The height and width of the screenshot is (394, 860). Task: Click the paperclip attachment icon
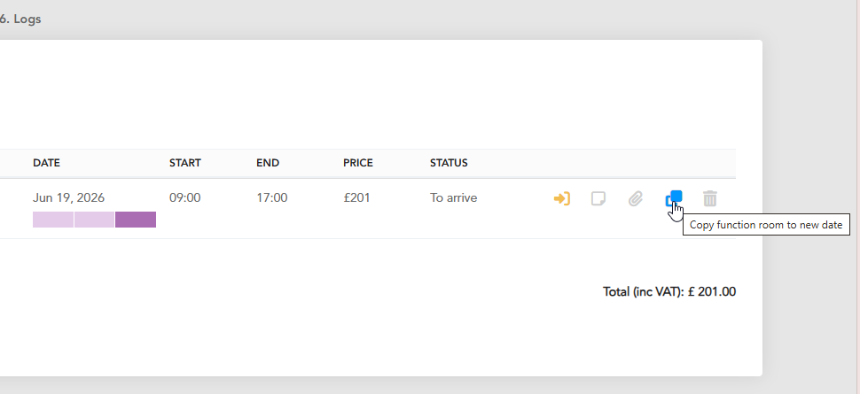click(635, 198)
